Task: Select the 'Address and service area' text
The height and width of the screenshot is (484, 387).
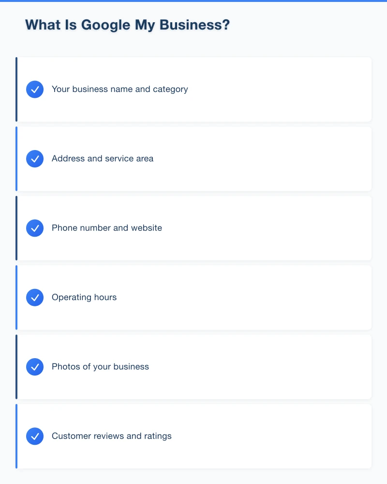Action: pyautogui.click(x=103, y=159)
